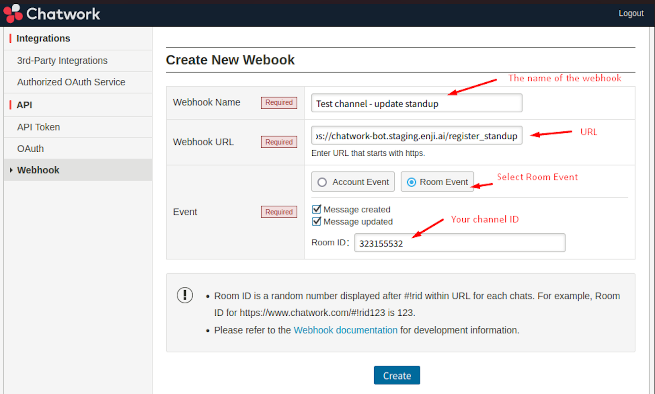Click Required badge next to Webhook URL
The width and height of the screenshot is (655, 394).
(x=279, y=142)
